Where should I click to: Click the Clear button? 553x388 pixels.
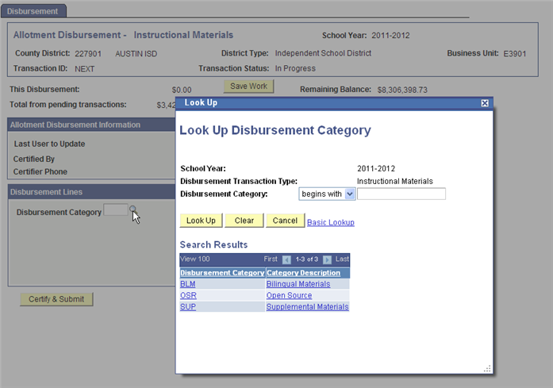coord(244,221)
